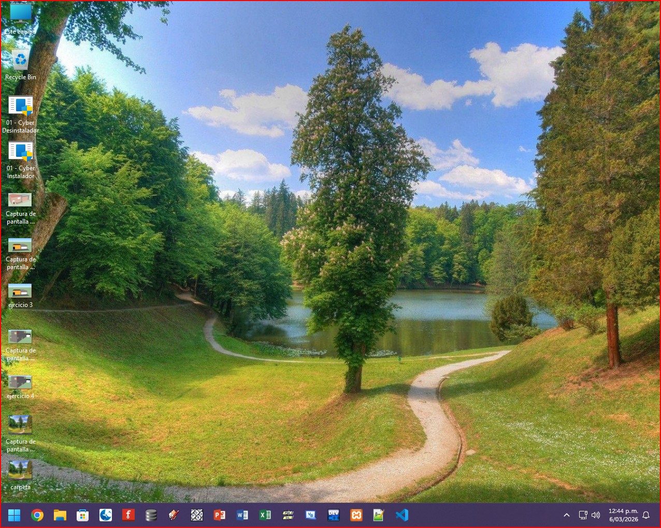Launch Google Chrome from the taskbar
Image resolution: width=661 pixels, height=528 pixels.
37,515
